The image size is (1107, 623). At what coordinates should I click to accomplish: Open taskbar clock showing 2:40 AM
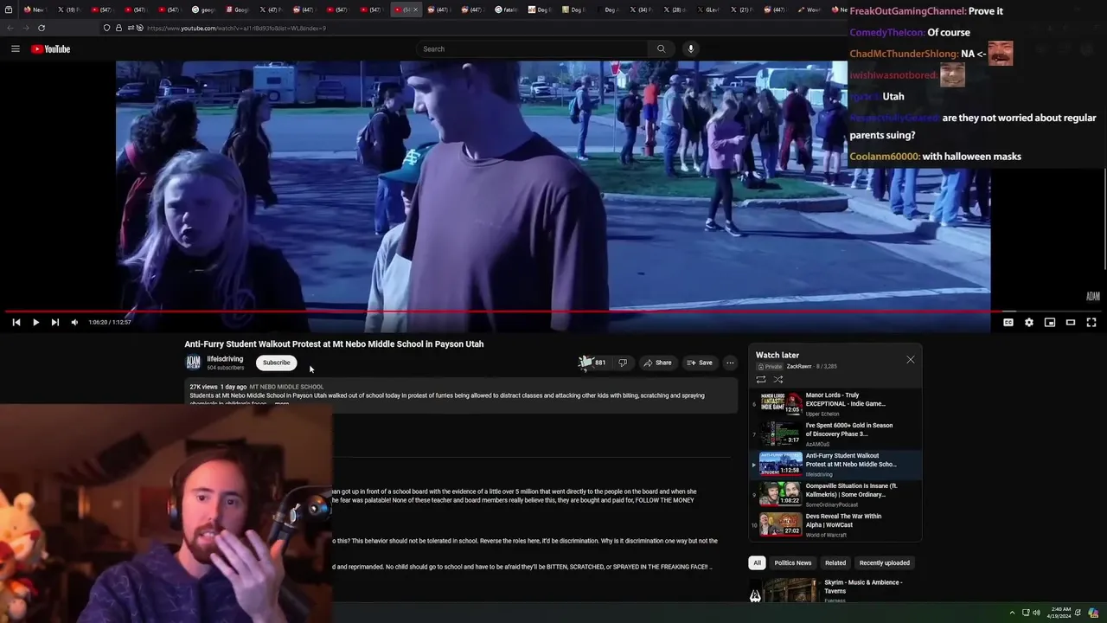point(1061,613)
